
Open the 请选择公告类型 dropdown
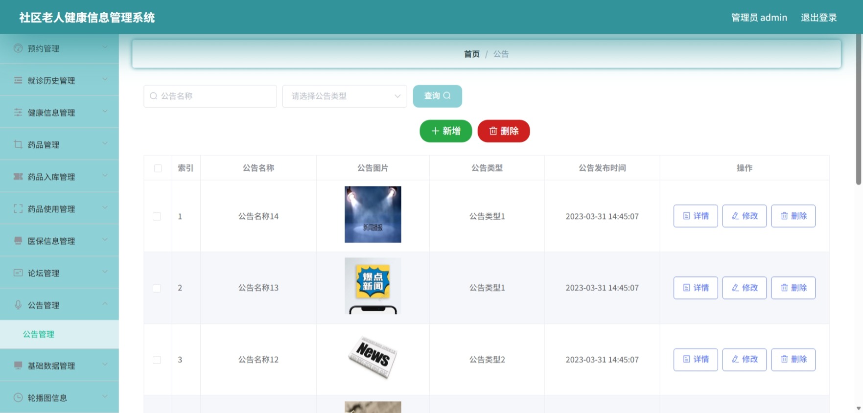(x=345, y=96)
